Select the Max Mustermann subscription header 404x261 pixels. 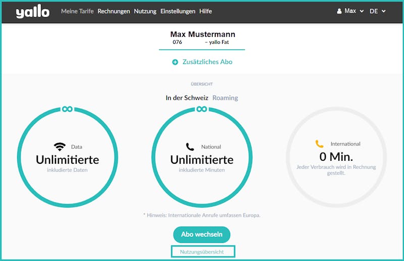[203, 34]
